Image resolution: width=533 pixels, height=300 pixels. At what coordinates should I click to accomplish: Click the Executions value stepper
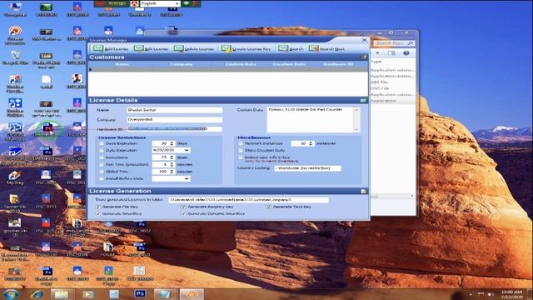(172, 157)
